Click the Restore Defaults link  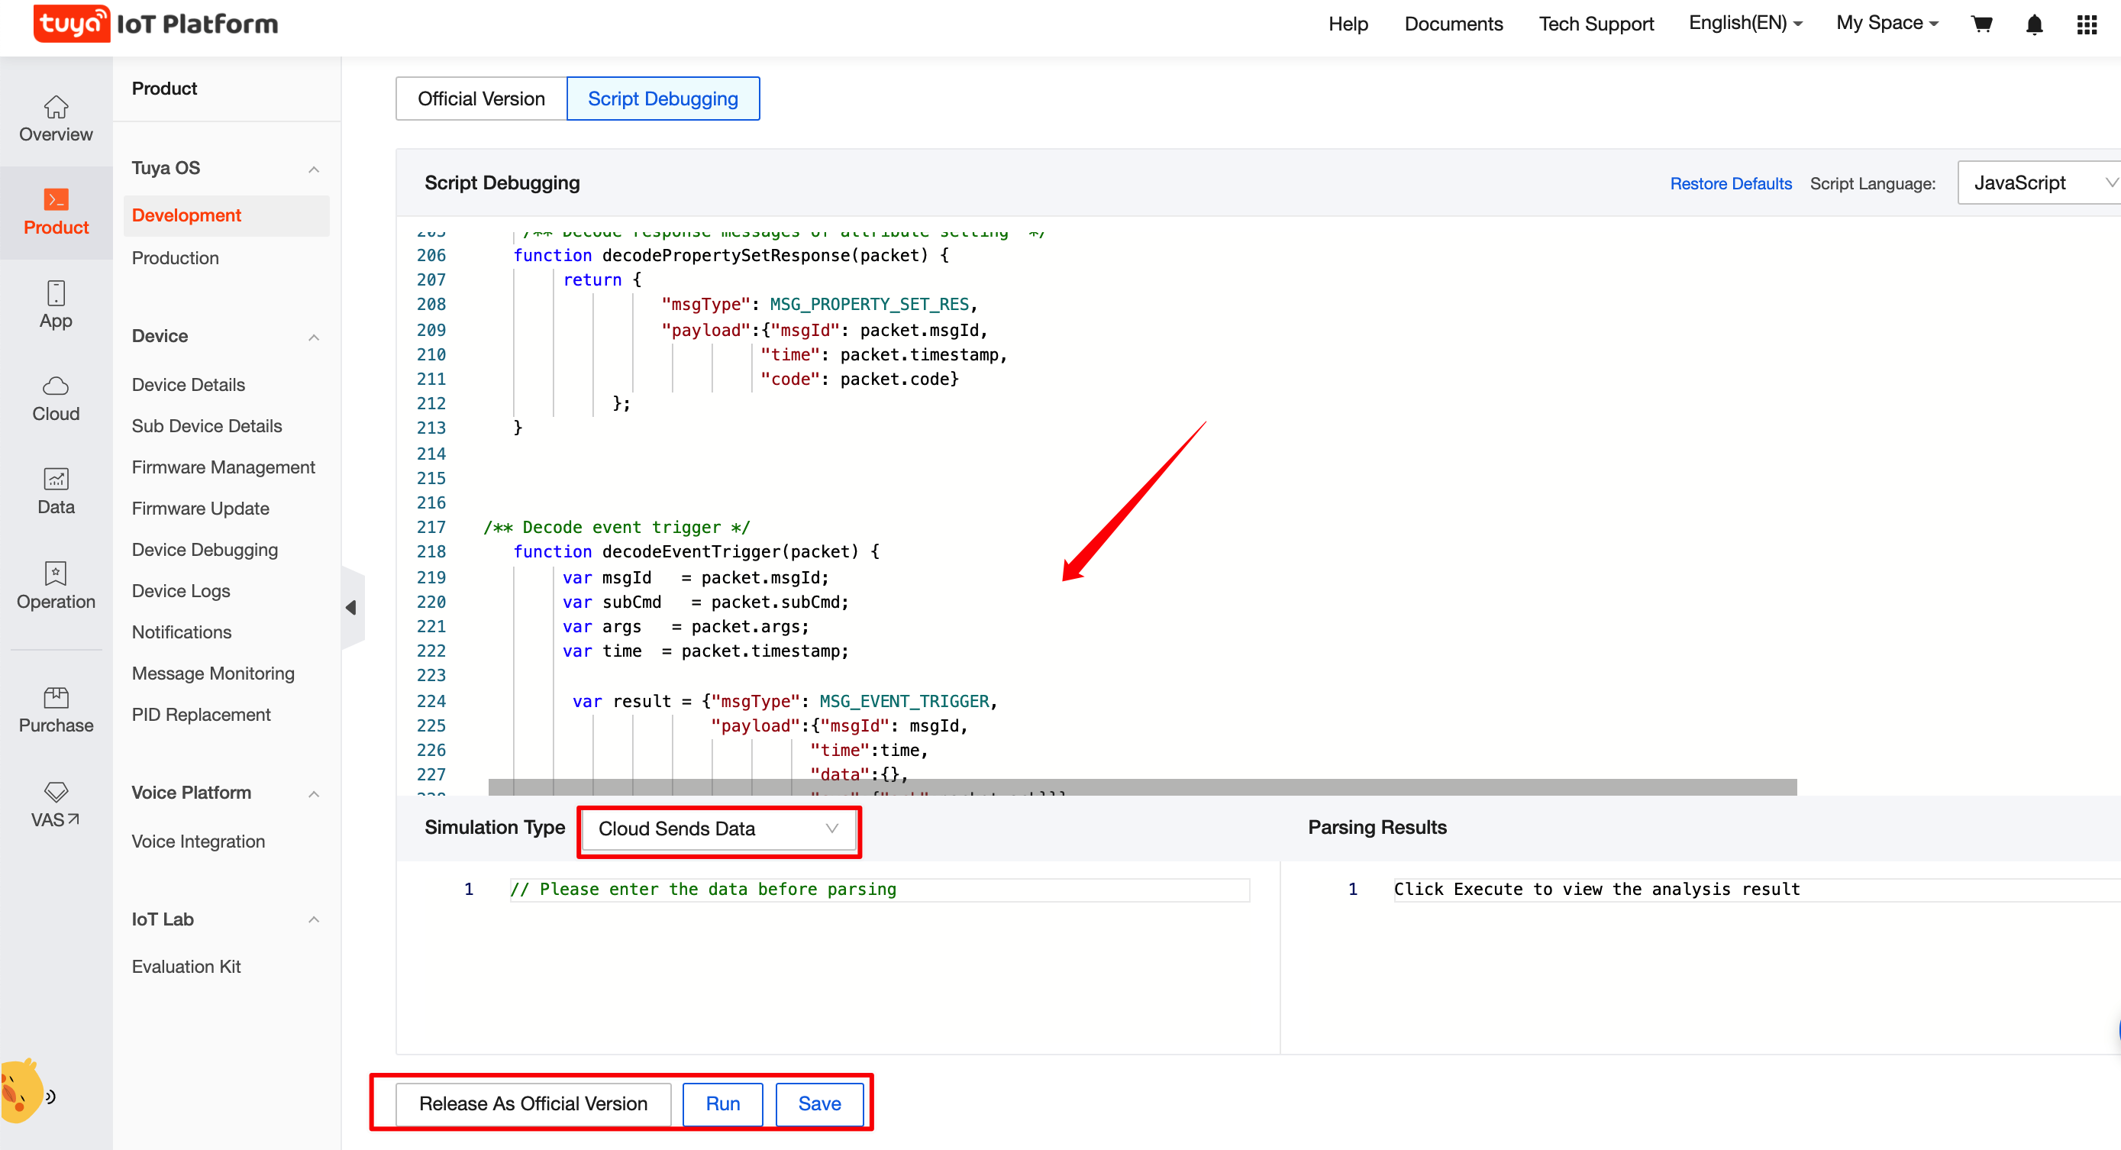point(1731,183)
